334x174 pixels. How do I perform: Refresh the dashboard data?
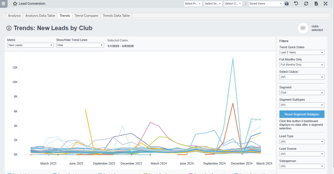[x=306, y=4]
